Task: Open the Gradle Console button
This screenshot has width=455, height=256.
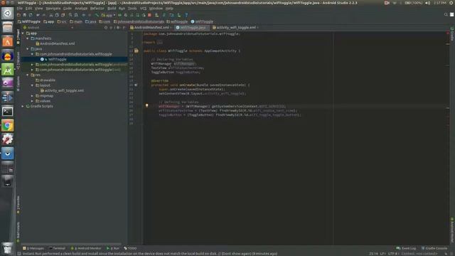Action: (434, 248)
